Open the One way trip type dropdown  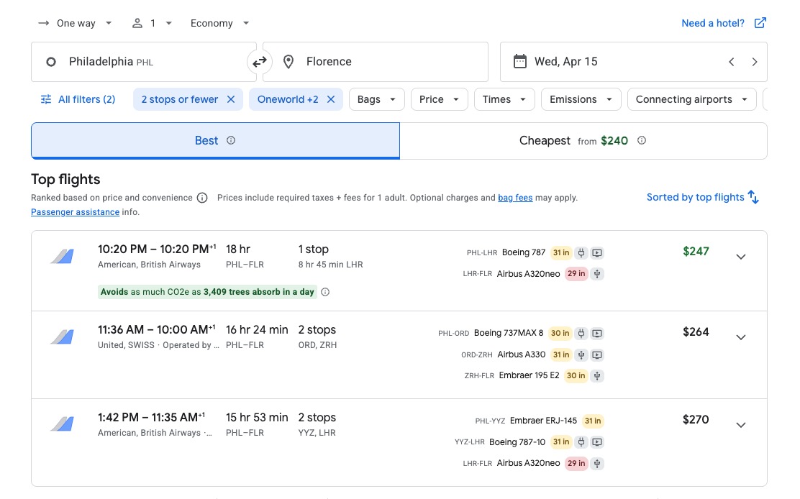click(76, 23)
